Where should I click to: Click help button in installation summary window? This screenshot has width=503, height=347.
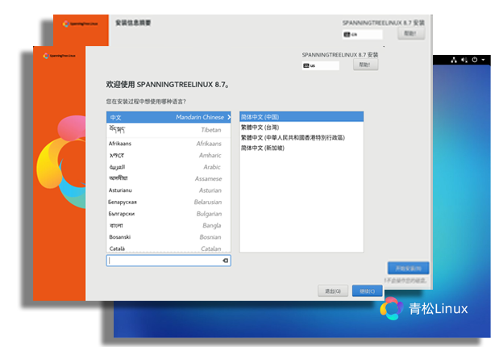(411, 33)
